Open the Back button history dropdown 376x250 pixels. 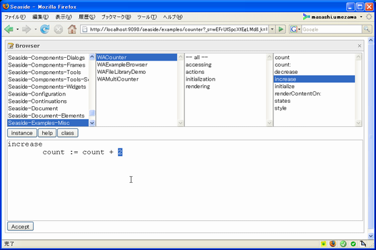coord(17,30)
